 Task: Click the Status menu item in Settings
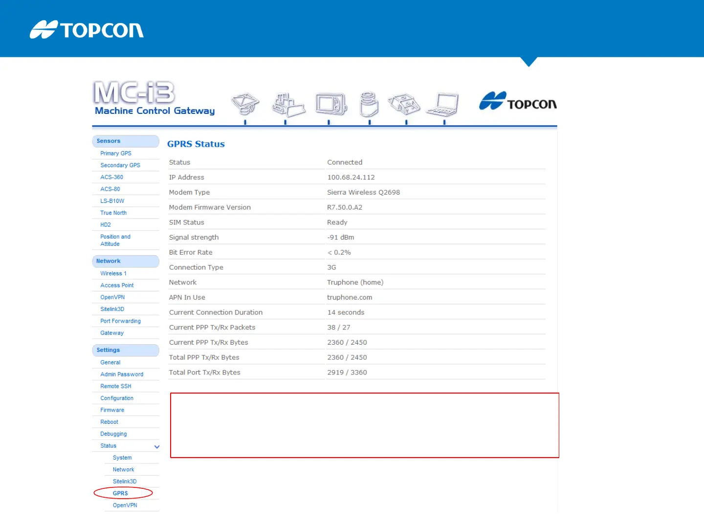tap(109, 446)
